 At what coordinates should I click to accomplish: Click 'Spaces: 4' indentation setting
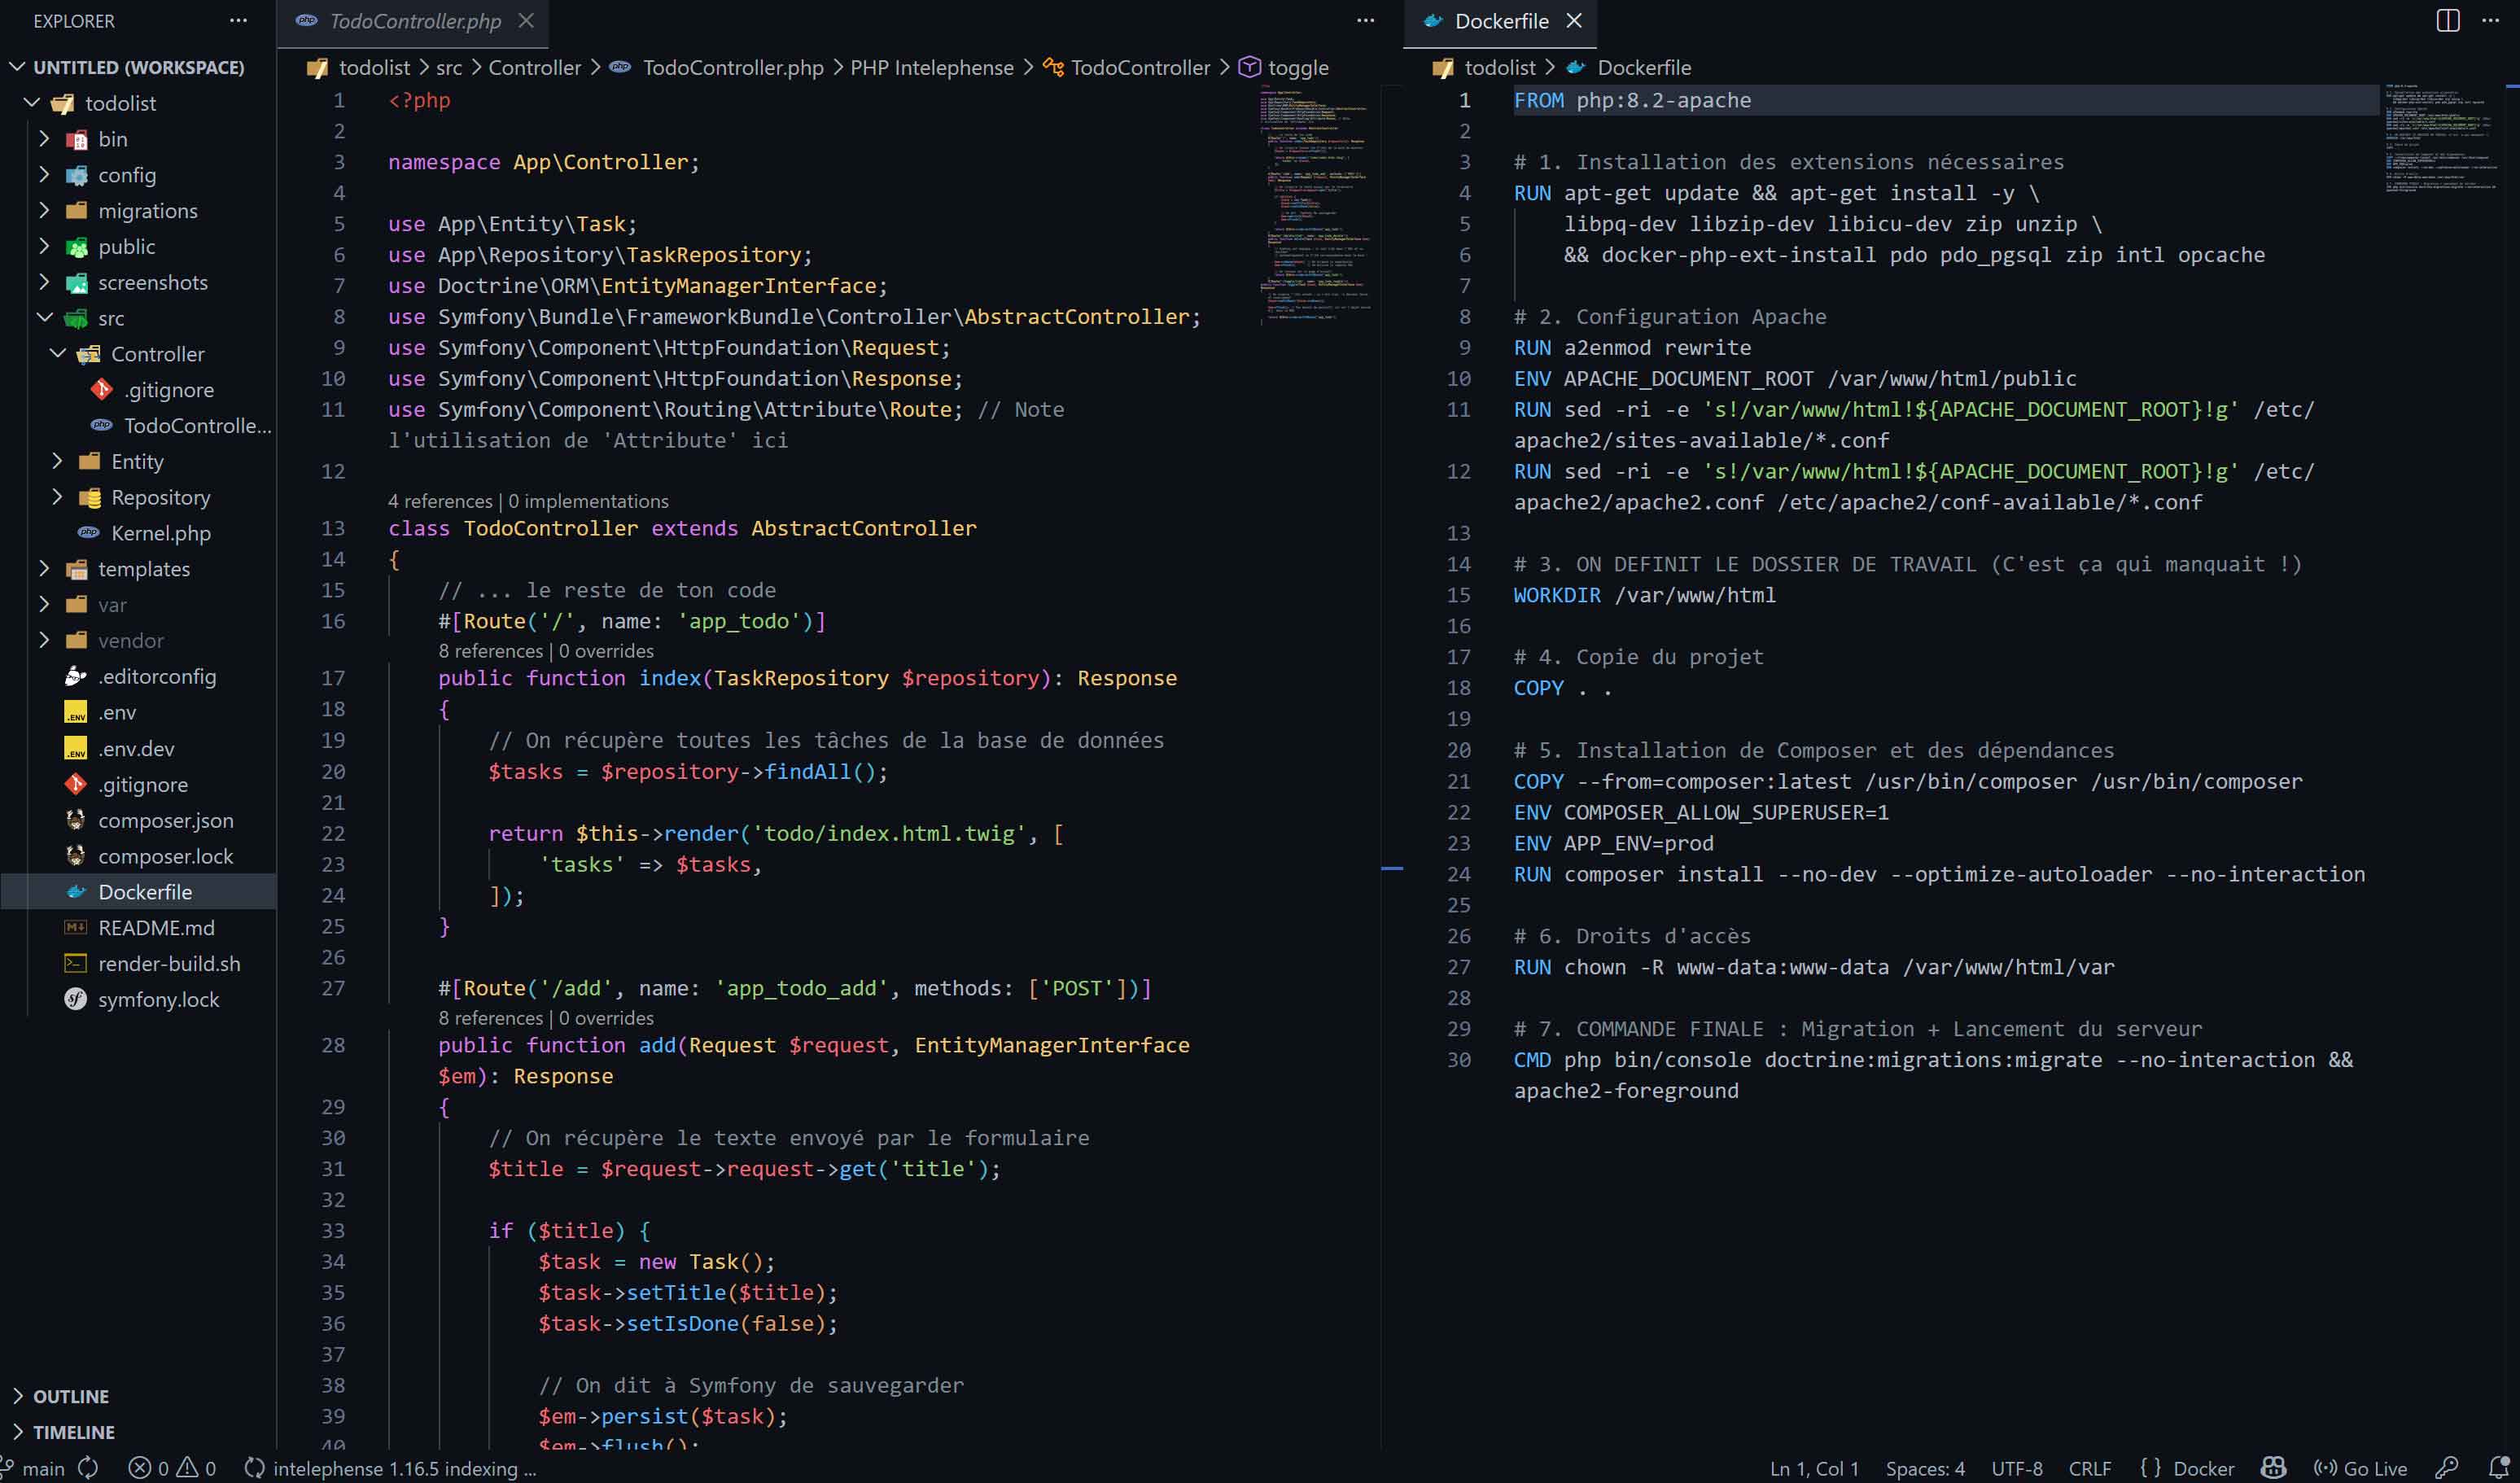1925,1468
